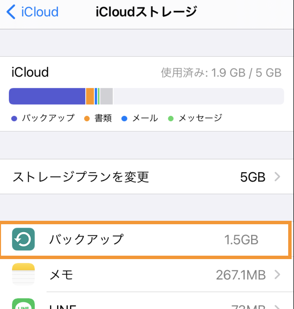
Task: Tap the 1.5GB backup size value
Action: [241, 240]
